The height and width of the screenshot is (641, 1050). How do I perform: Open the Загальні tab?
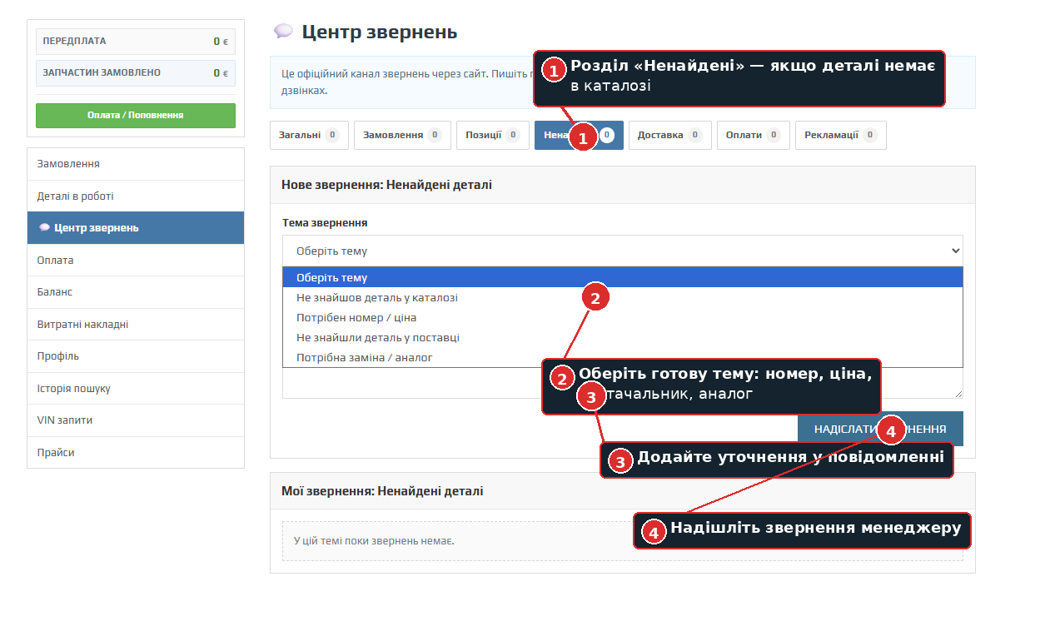pos(309,135)
